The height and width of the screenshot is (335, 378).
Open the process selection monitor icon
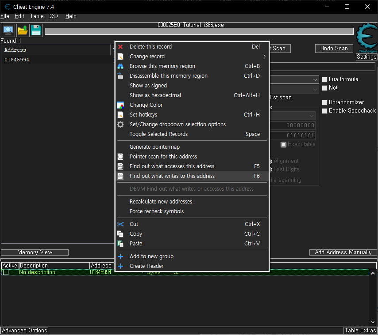(x=8, y=30)
